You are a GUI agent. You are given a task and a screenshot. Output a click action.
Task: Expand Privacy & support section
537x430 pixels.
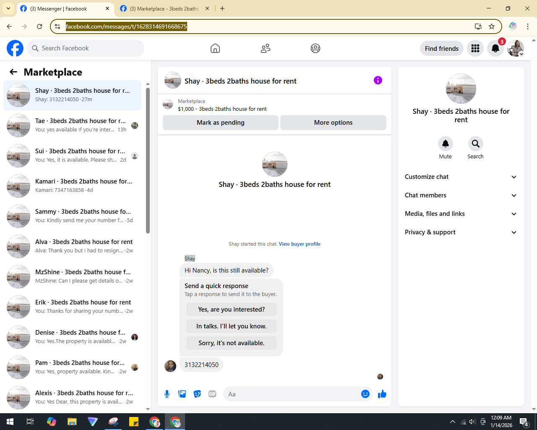pos(461,232)
